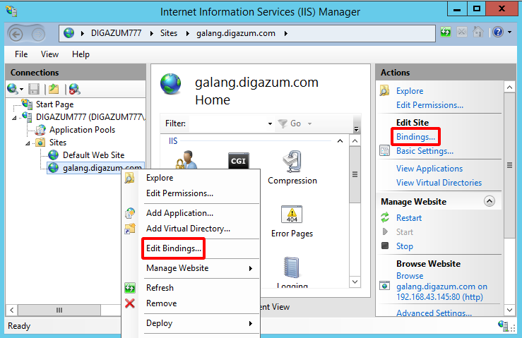
Task: Click the Stop link under Manage Website
Action: pos(405,246)
